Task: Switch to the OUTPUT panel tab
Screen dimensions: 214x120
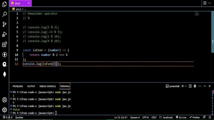Action: pyautogui.click(x=31, y=86)
